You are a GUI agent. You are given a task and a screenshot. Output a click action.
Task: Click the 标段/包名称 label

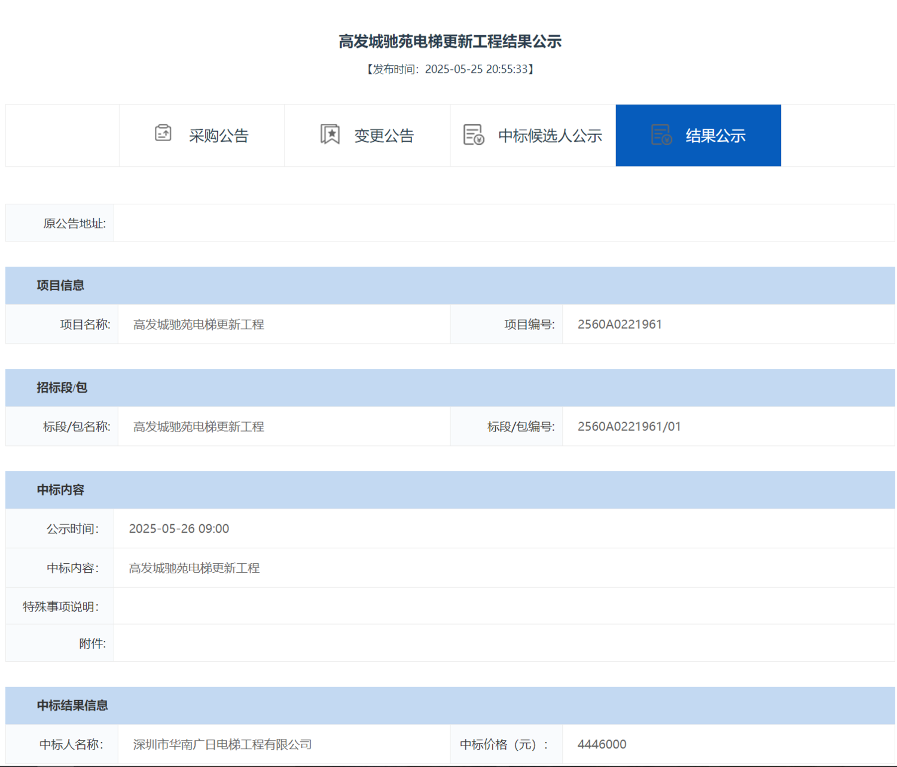tap(77, 427)
